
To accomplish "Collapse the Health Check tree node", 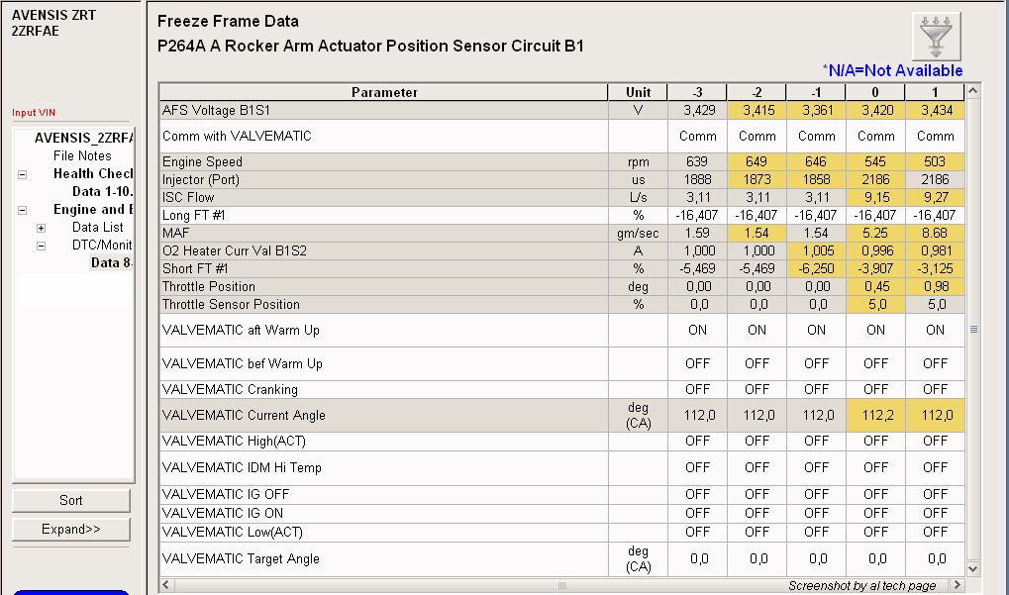I will [22, 174].
